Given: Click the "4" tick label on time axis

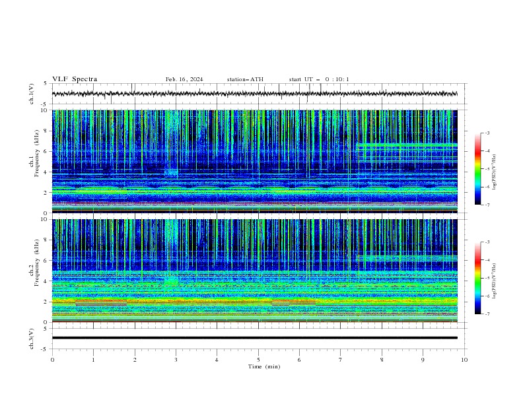Looking at the screenshot, I should click(217, 360).
